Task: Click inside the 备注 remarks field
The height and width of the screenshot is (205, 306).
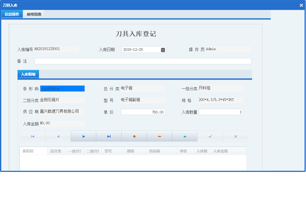Action: [x=142, y=61]
